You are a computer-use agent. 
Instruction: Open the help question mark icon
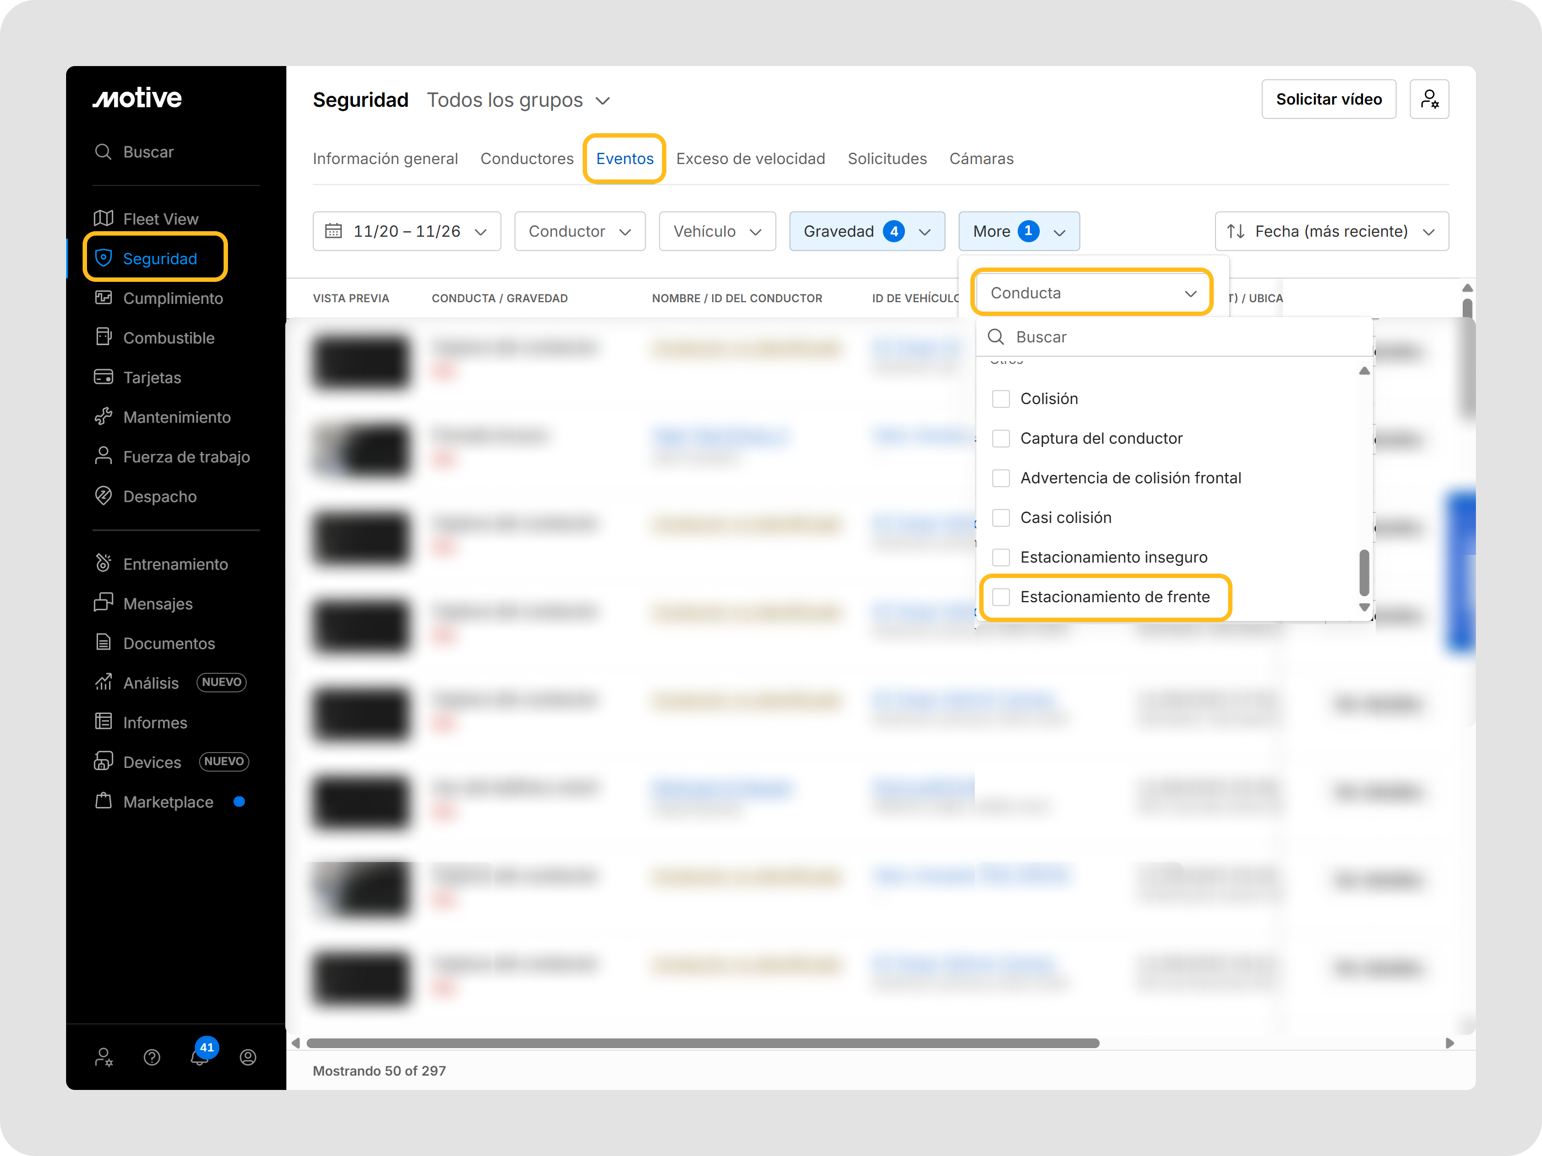coord(152,1058)
